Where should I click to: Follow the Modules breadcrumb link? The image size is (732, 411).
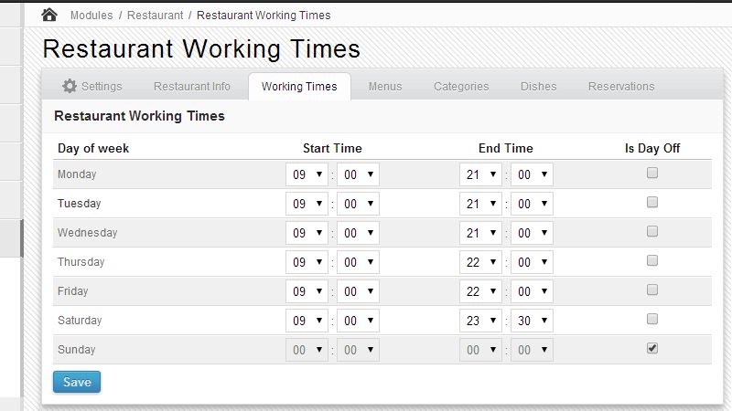pos(91,16)
